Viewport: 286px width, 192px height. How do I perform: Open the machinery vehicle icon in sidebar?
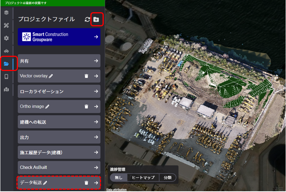(6, 51)
